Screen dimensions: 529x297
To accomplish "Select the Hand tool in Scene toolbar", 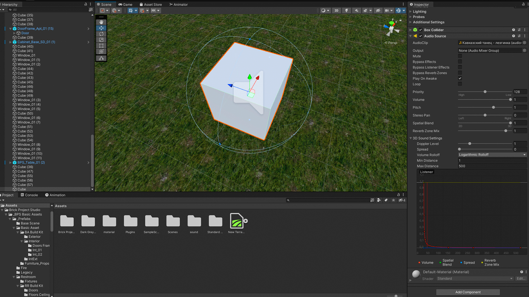I will coord(101,22).
